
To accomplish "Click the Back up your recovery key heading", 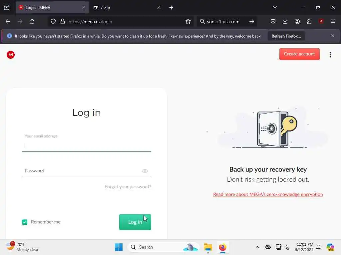I will tap(268, 169).
